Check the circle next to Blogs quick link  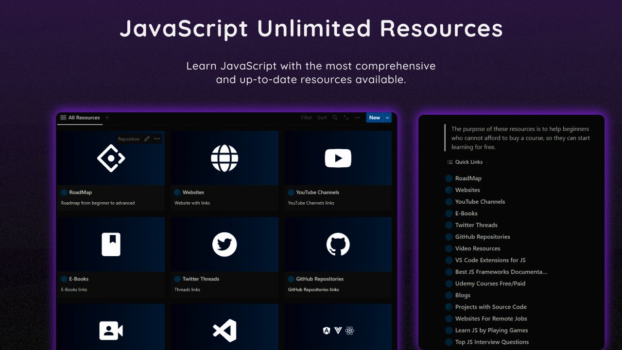point(449,295)
